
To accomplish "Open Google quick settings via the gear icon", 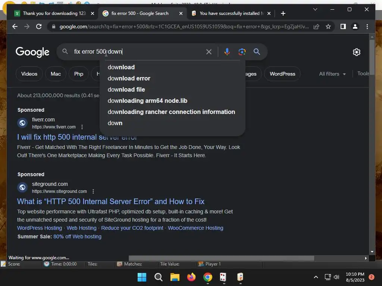I will 356,52.
